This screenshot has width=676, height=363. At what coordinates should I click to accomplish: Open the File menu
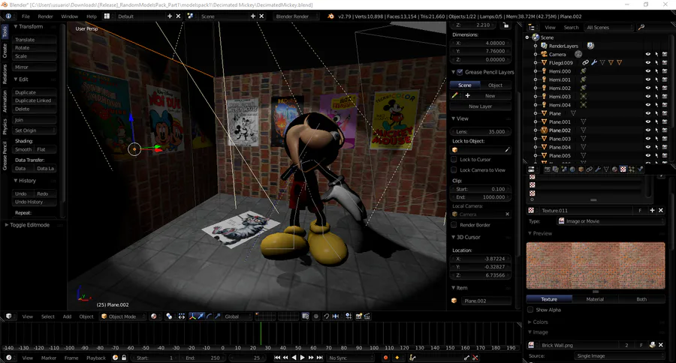26,16
